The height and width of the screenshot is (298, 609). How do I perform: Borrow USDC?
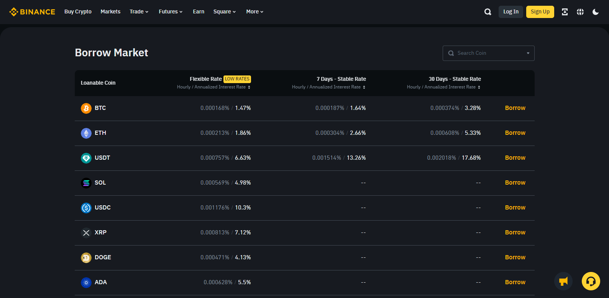(x=515, y=208)
